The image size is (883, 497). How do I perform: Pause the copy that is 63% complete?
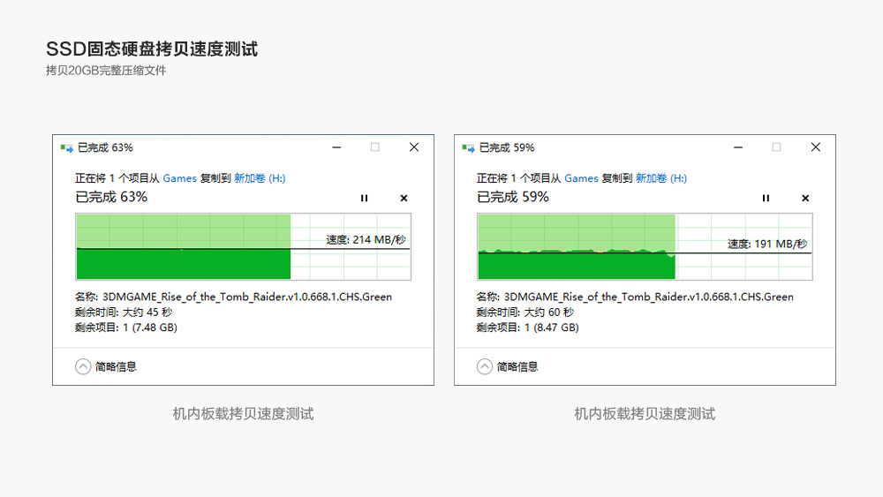click(x=364, y=199)
